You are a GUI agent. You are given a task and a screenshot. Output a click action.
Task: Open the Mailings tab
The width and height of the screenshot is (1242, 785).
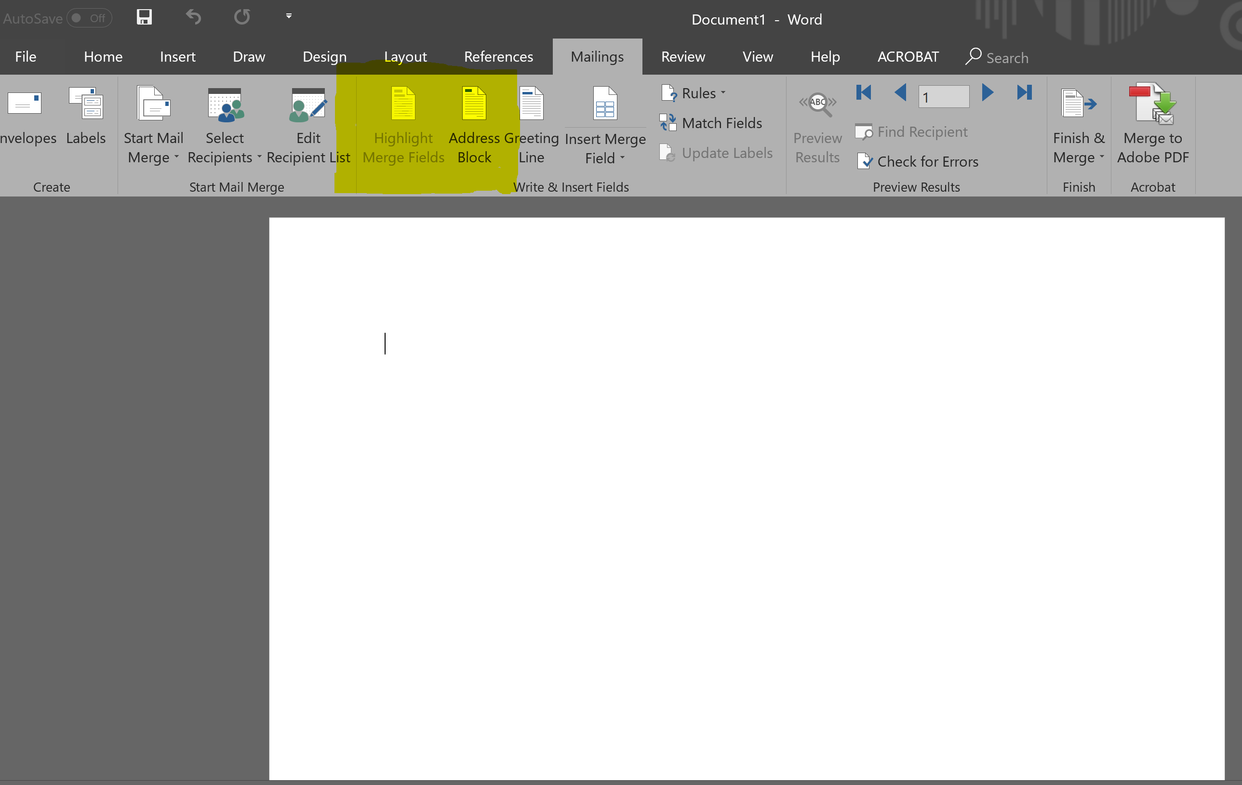point(597,56)
